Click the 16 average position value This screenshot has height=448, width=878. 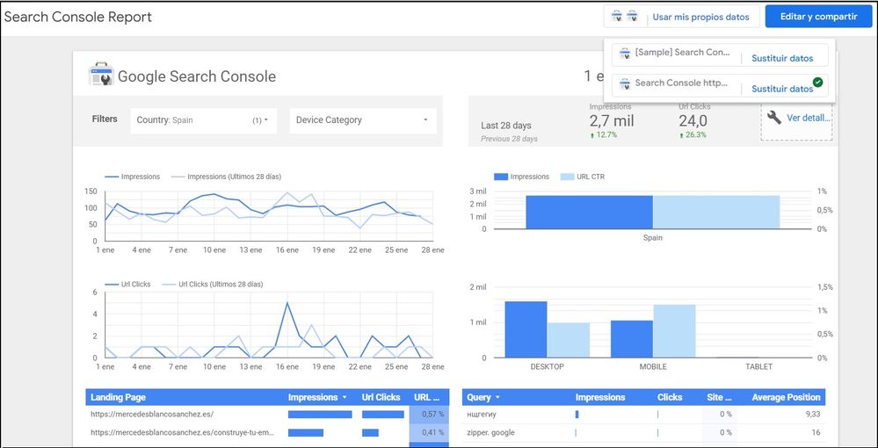(817, 432)
